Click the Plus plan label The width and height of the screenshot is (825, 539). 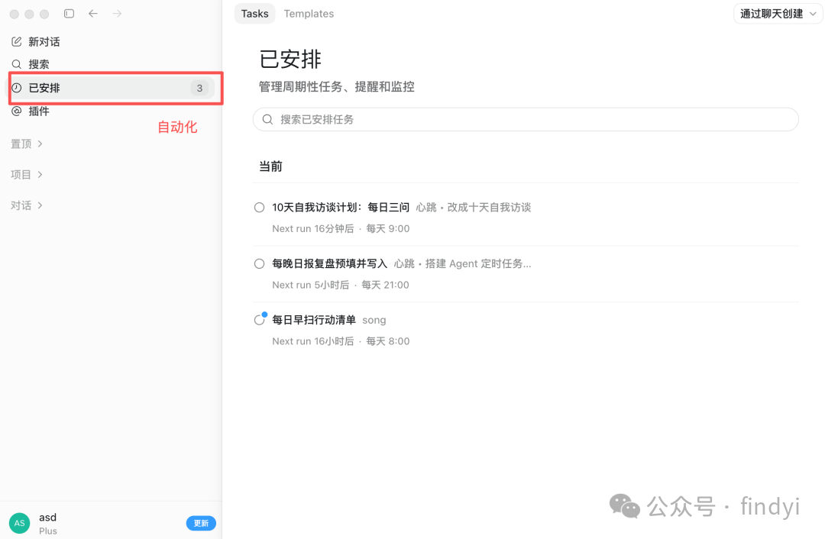[48, 531]
